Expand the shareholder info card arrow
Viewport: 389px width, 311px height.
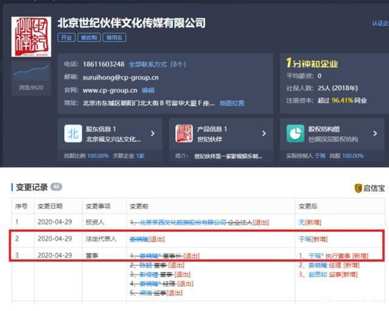click(153, 134)
